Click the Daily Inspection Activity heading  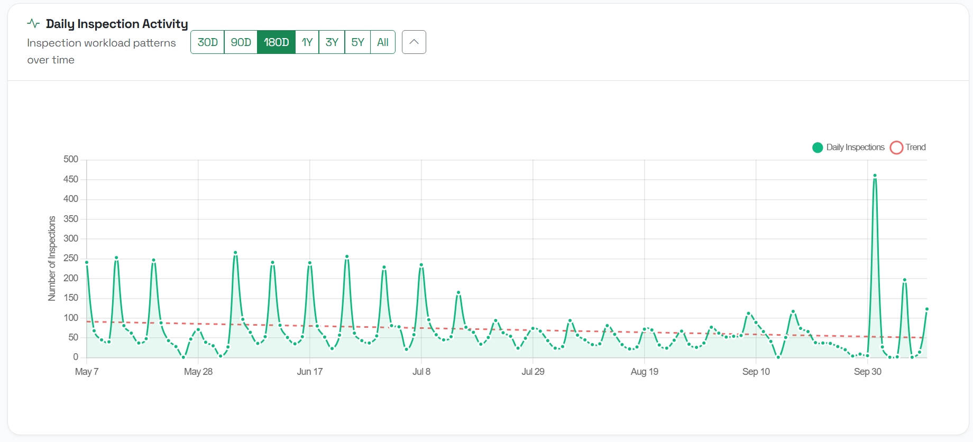117,24
